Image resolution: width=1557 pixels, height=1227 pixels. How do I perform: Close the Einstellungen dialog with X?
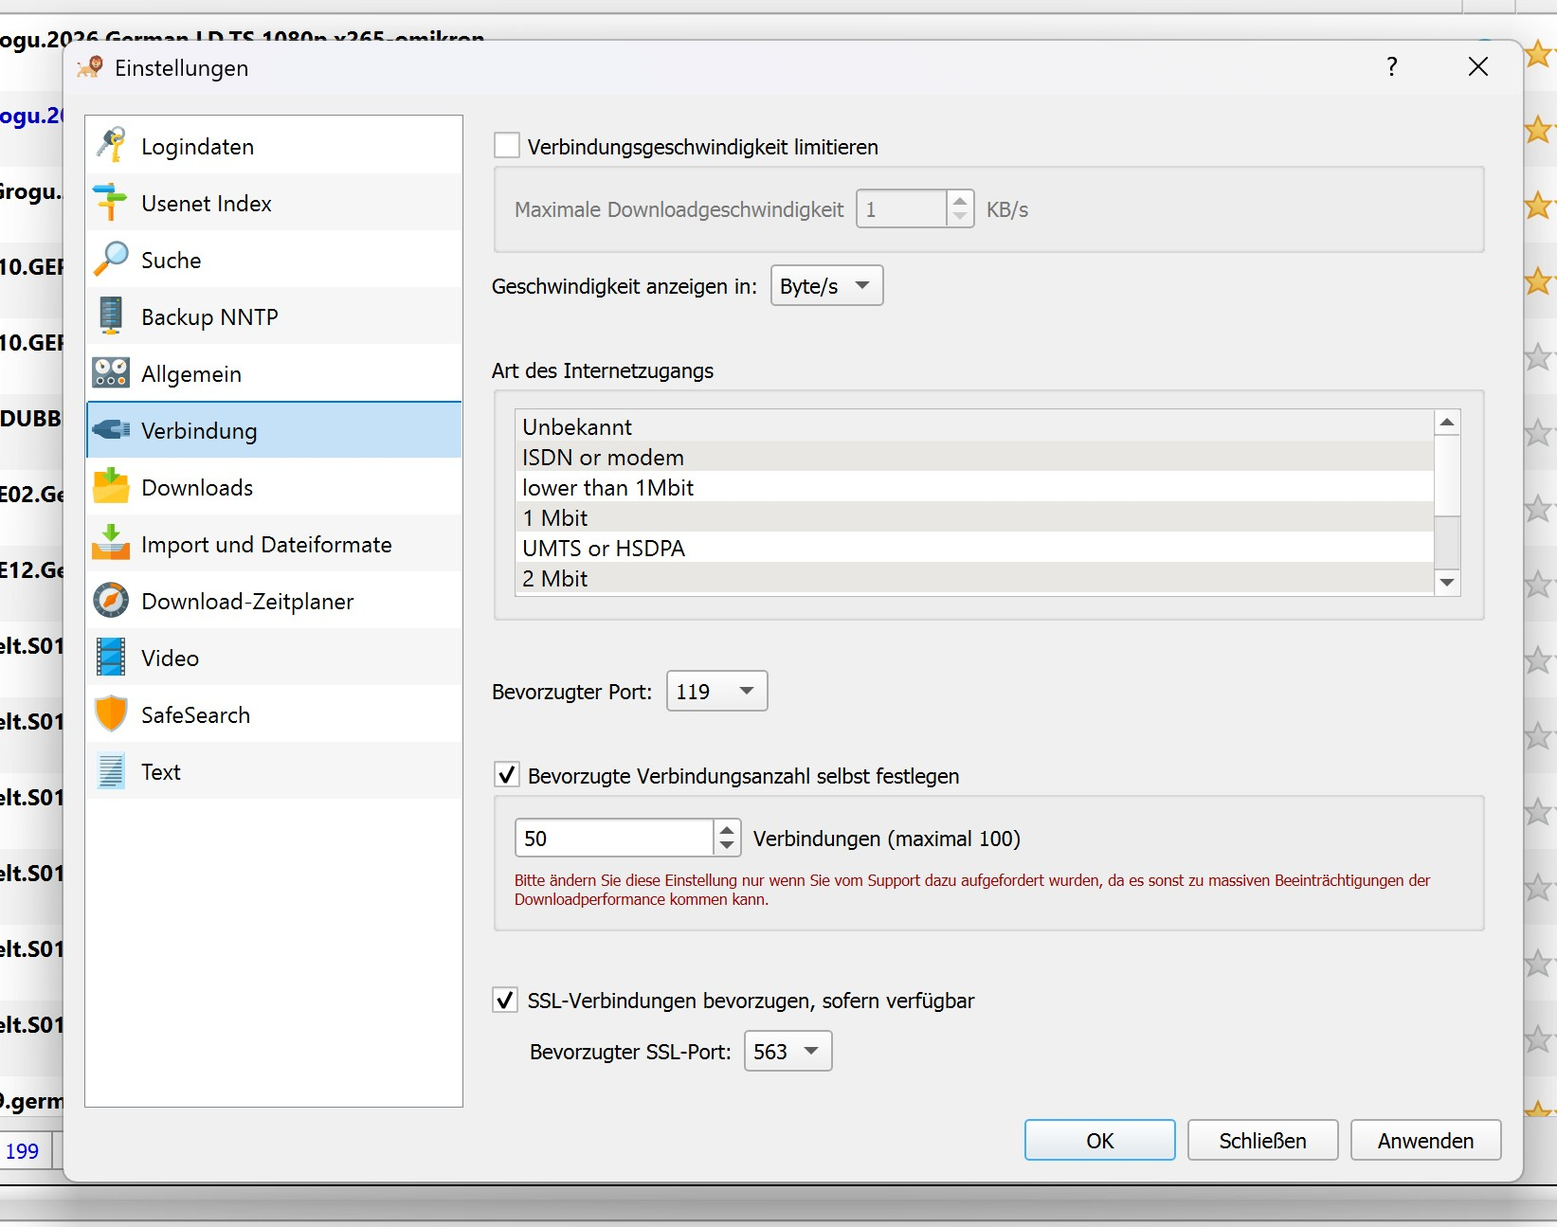point(1478,66)
